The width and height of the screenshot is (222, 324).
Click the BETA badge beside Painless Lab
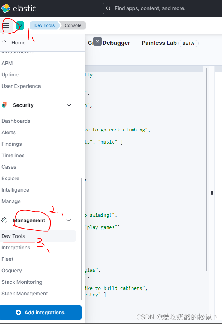(x=188, y=43)
